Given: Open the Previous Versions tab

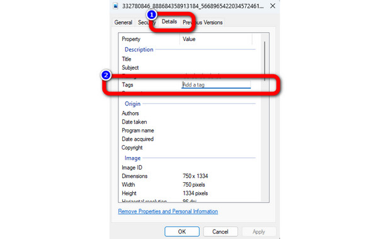Looking at the screenshot, I should [202, 23].
